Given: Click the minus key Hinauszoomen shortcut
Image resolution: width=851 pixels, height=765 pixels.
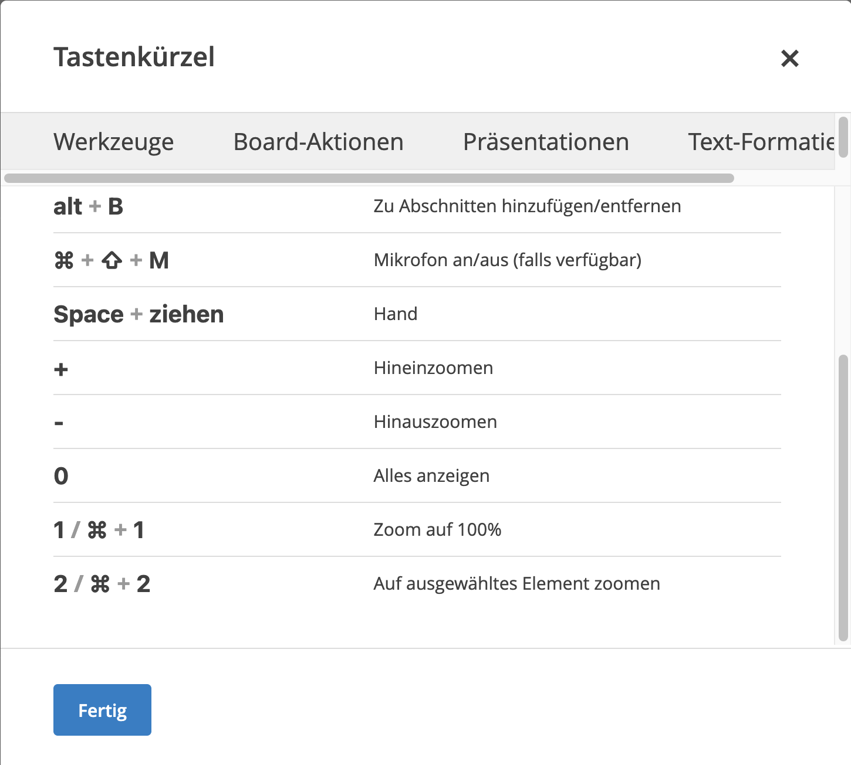Looking at the screenshot, I should pos(59,423).
